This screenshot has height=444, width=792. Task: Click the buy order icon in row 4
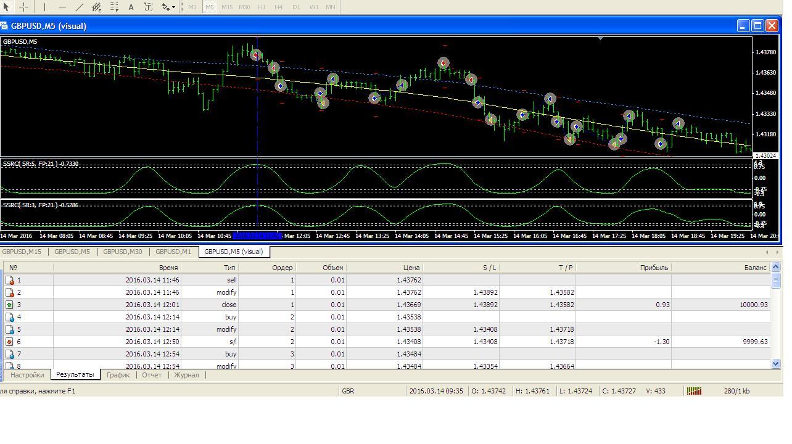tap(10, 317)
